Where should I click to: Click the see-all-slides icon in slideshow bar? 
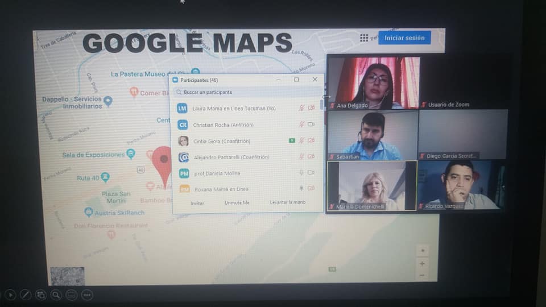[41, 294]
